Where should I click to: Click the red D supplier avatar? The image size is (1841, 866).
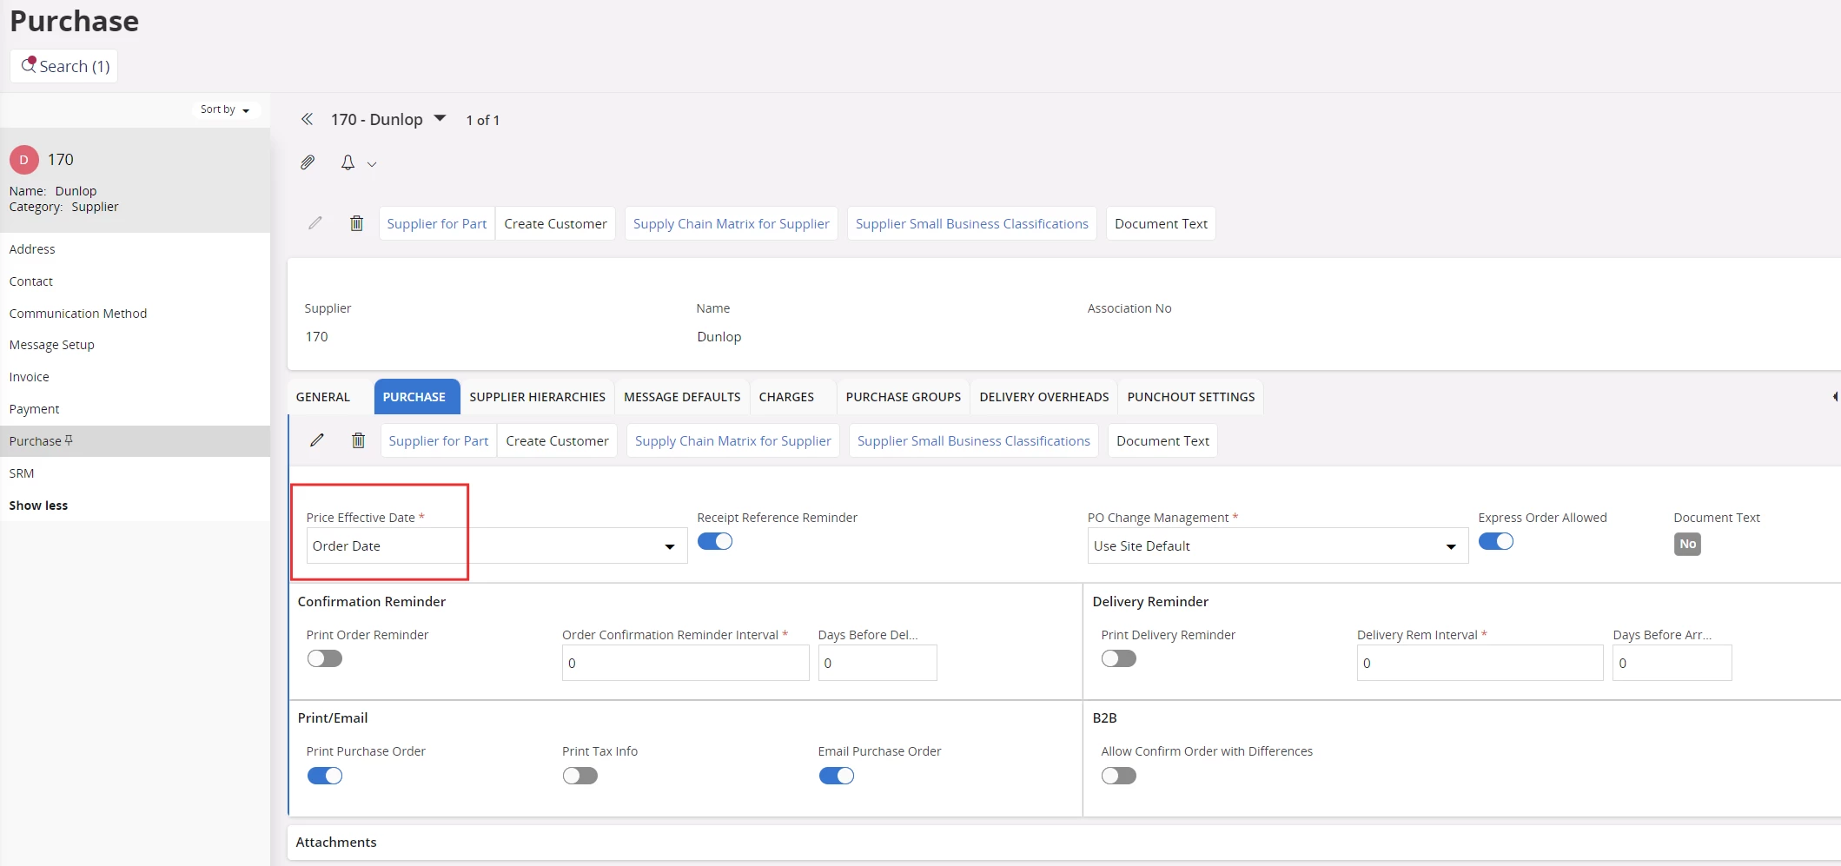[x=24, y=160]
